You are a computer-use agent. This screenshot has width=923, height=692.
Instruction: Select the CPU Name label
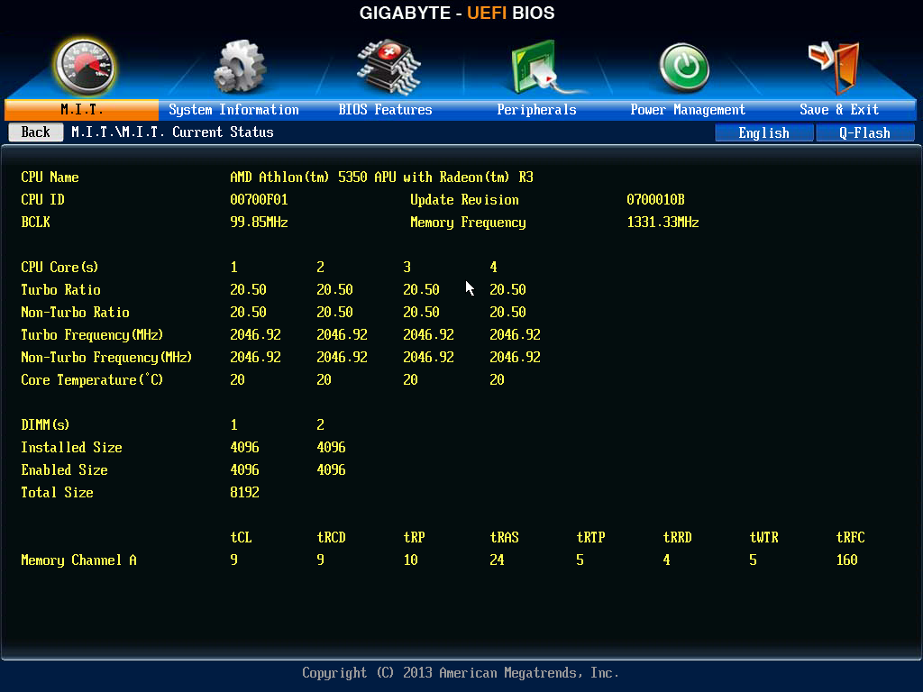coord(50,178)
